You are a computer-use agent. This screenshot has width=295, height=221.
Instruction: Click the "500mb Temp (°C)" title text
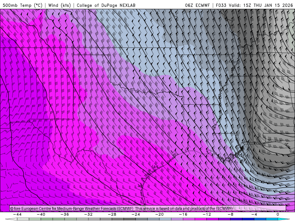click(22, 5)
